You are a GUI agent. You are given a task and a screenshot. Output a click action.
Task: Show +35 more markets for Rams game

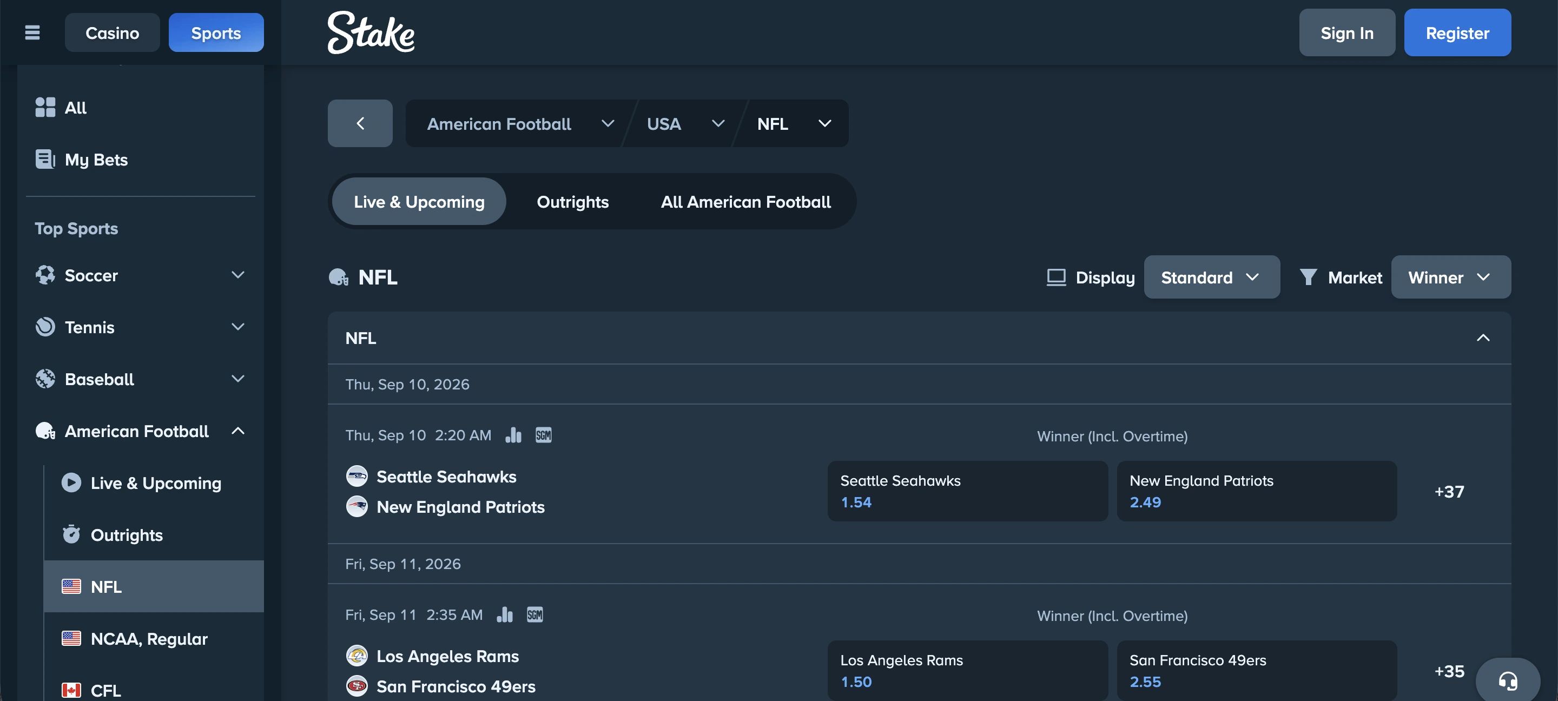tap(1449, 671)
